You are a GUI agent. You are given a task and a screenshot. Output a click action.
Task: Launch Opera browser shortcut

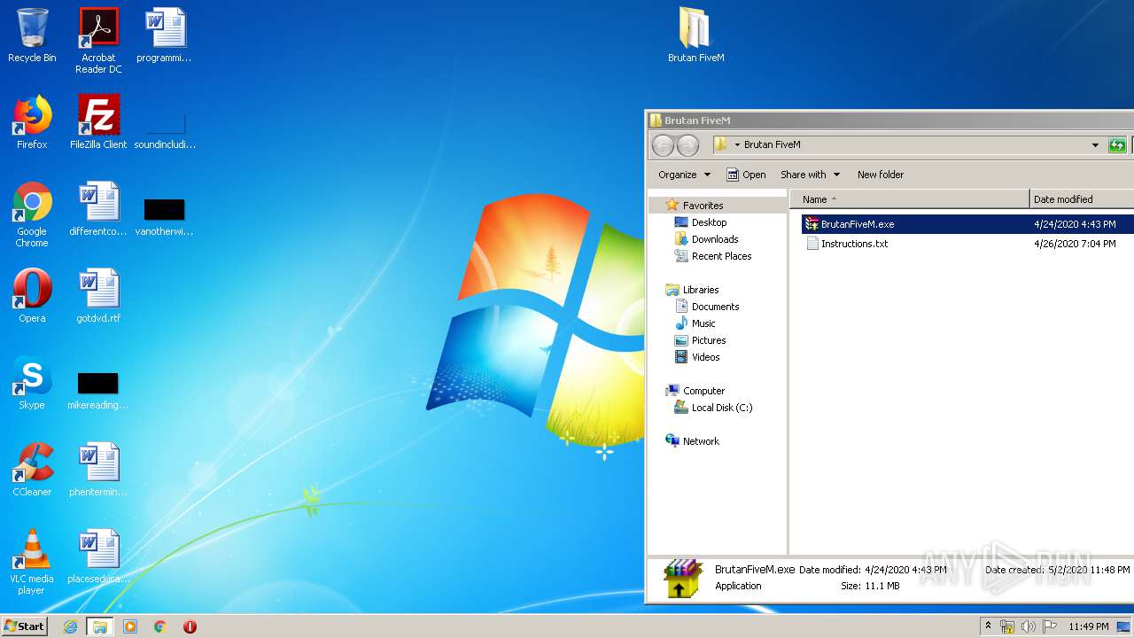[32, 296]
